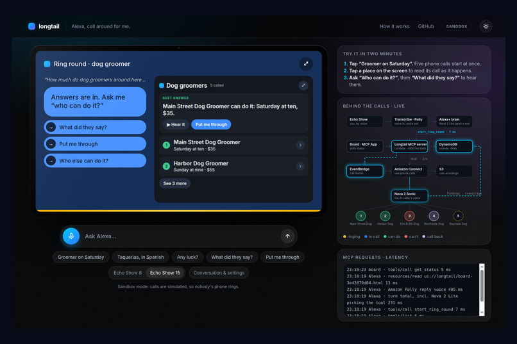517x344 pixels.
Task: Select the EventBridge diagram node
Action: point(364,171)
